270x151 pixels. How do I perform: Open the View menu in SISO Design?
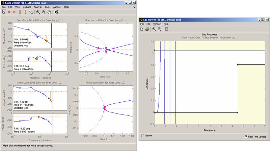click(18, 7)
